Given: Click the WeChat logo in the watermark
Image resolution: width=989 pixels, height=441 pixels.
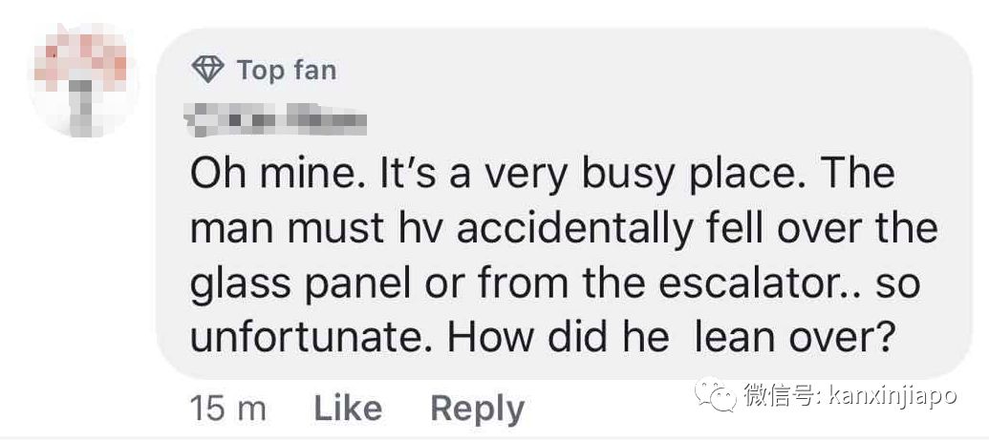Looking at the screenshot, I should coord(715,394).
